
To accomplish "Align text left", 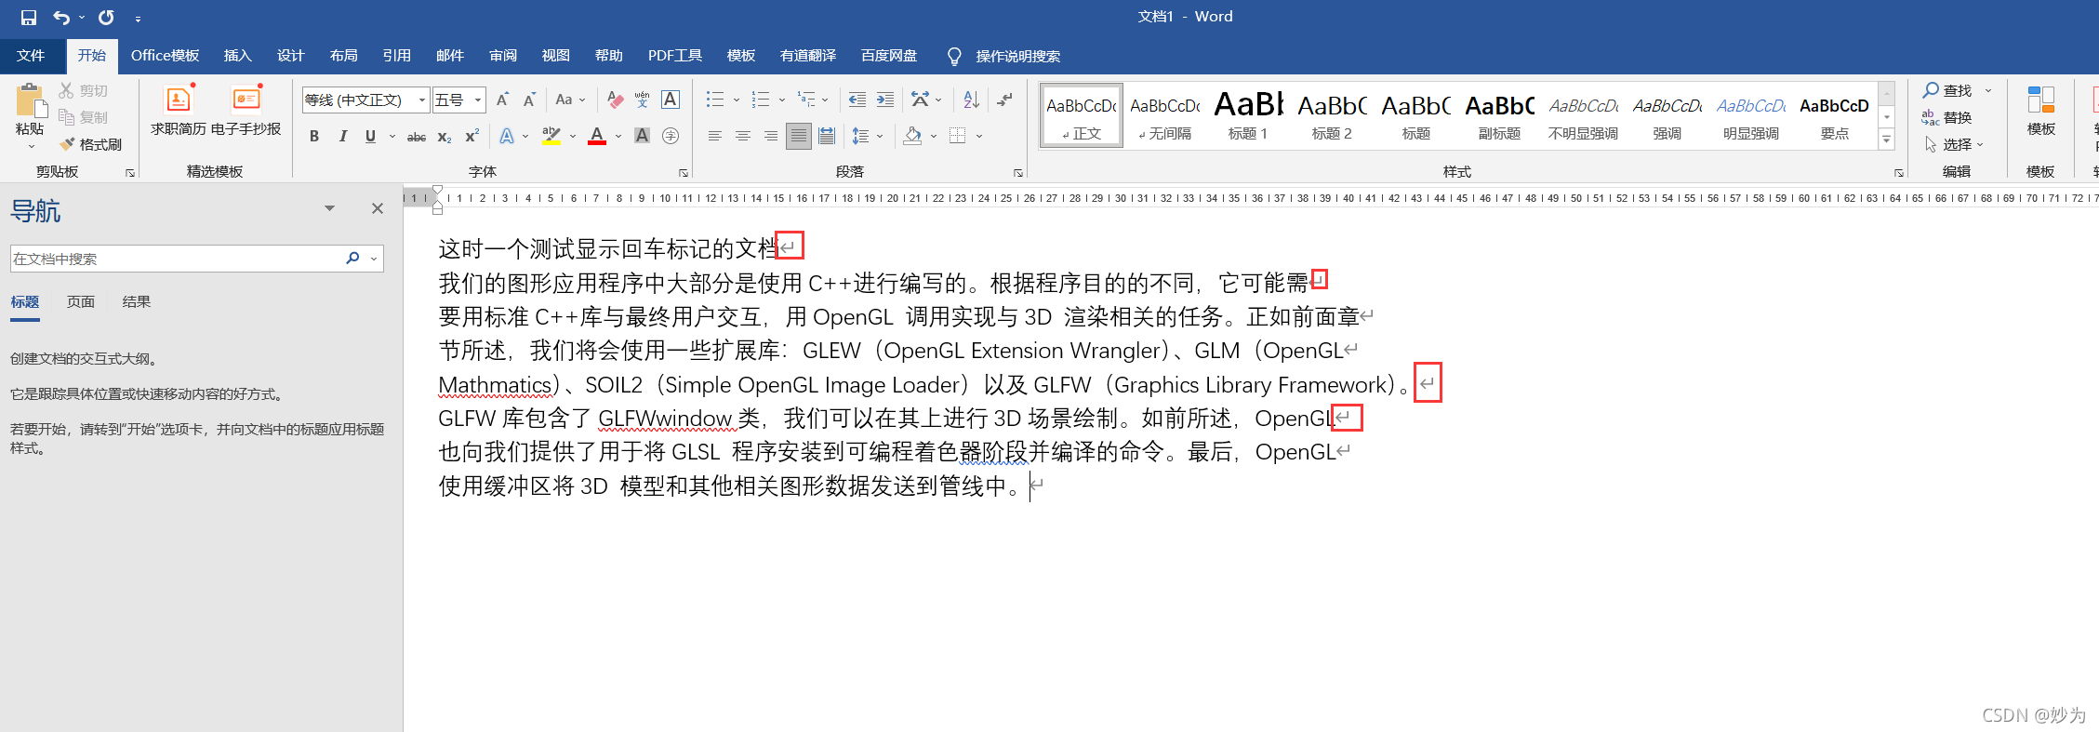I will tap(714, 137).
